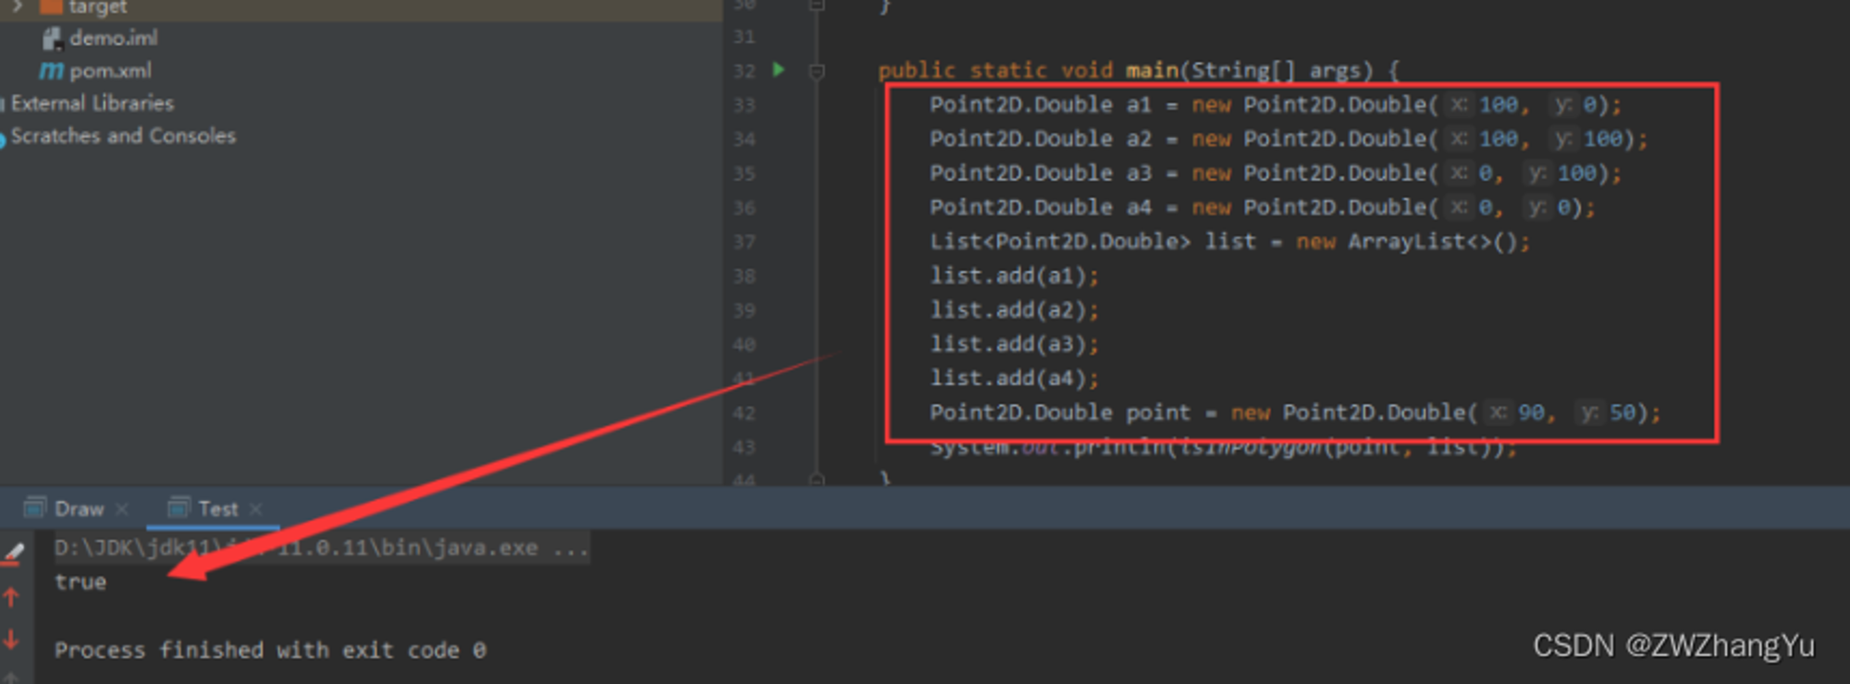Viewport: 1850px width, 684px height.
Task: Switch to the Draw run tab
Action: tap(79, 508)
